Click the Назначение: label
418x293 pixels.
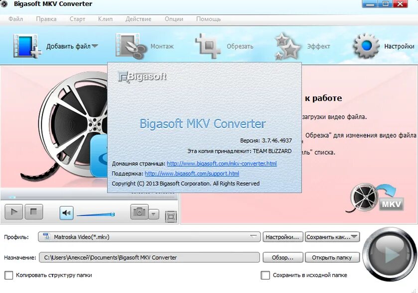pyautogui.click(x=20, y=257)
